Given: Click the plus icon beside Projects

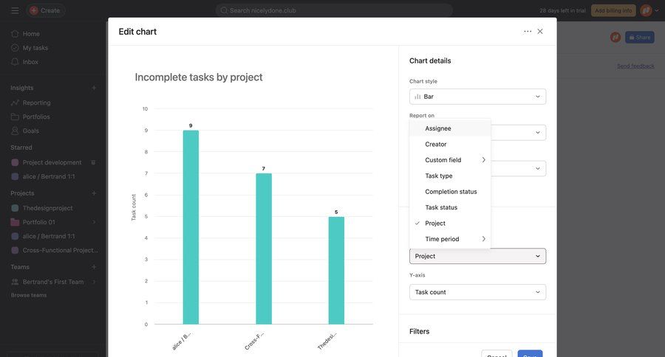Looking at the screenshot, I should click(x=94, y=193).
